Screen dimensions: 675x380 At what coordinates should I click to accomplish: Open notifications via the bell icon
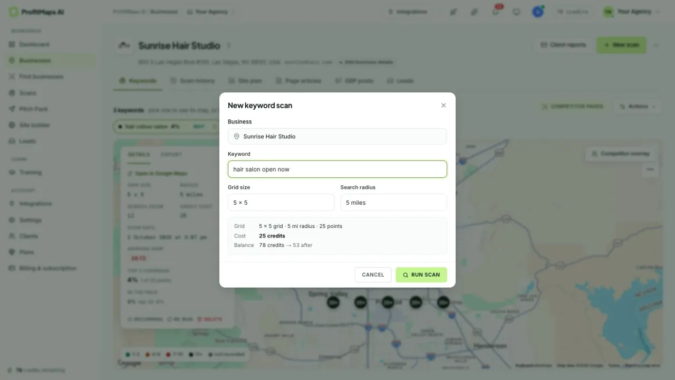point(496,12)
